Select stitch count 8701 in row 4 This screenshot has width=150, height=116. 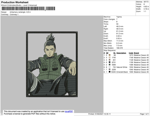click(114, 62)
